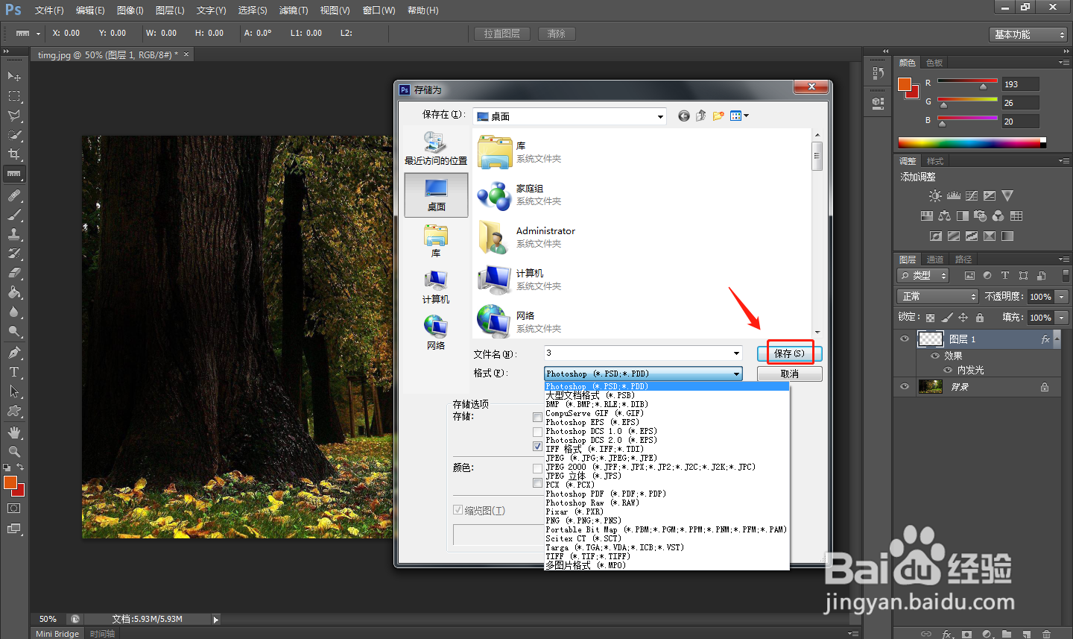This screenshot has width=1073, height=639.
Task: Select the Path Selection tool
Action: point(14,391)
